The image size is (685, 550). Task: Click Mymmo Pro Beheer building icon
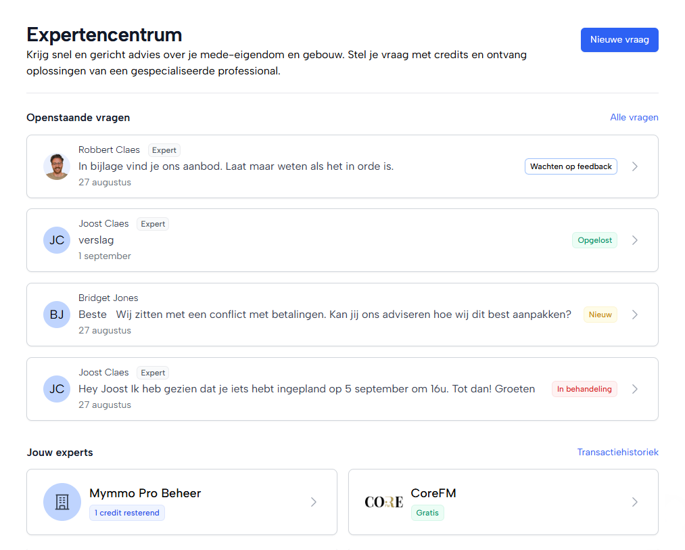pyautogui.click(x=62, y=502)
